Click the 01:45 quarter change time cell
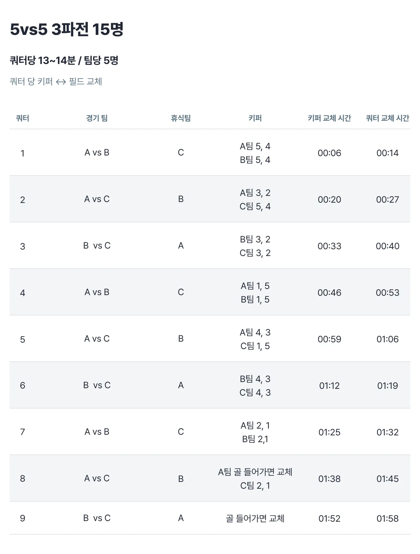420x554 pixels. click(x=387, y=479)
